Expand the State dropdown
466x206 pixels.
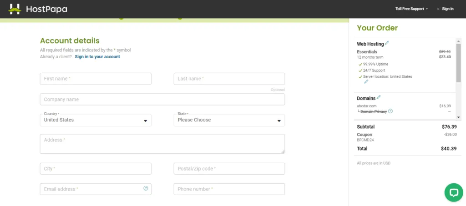click(229, 120)
